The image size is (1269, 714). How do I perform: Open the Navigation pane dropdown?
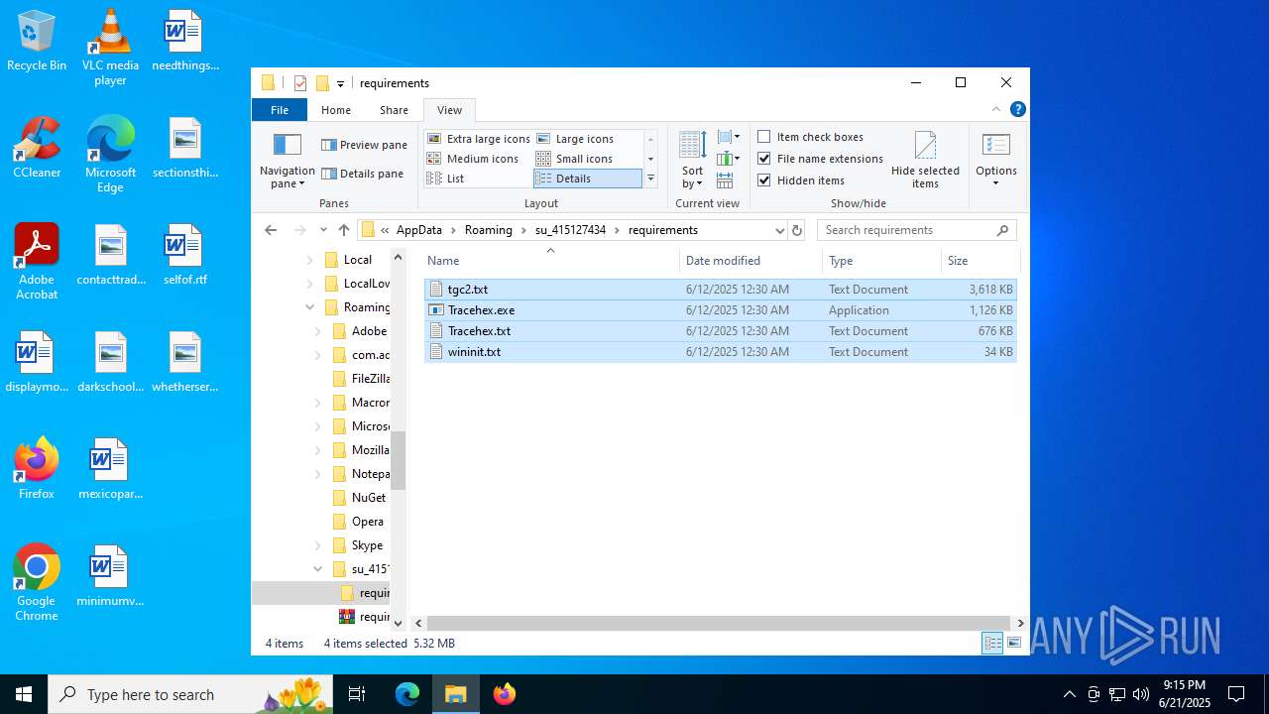287,161
